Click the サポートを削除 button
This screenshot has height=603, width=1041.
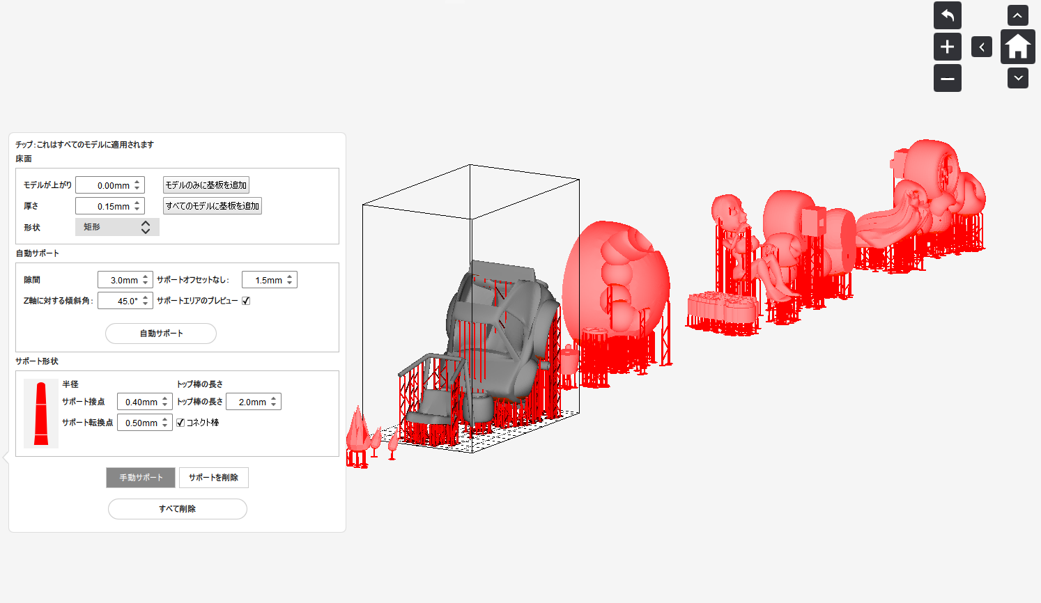click(213, 478)
